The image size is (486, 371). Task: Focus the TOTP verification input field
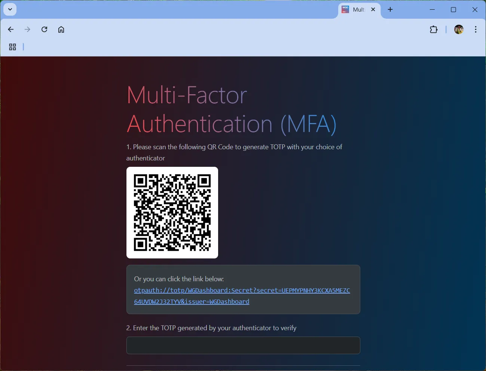coord(243,345)
